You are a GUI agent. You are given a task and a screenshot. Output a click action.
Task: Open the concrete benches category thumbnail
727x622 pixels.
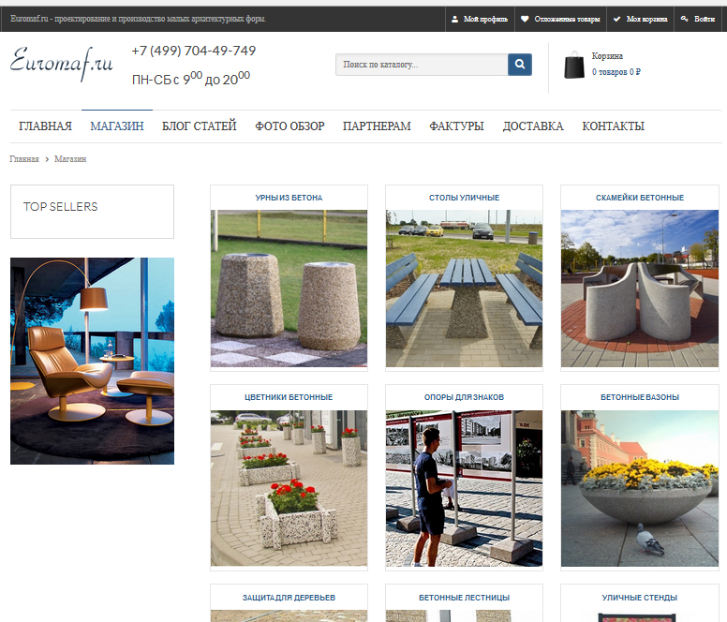coord(640,289)
